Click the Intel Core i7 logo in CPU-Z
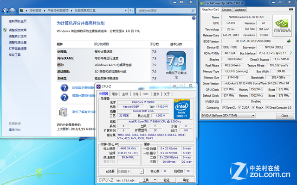Screen dimensions: 297x185 (x=181, y=109)
